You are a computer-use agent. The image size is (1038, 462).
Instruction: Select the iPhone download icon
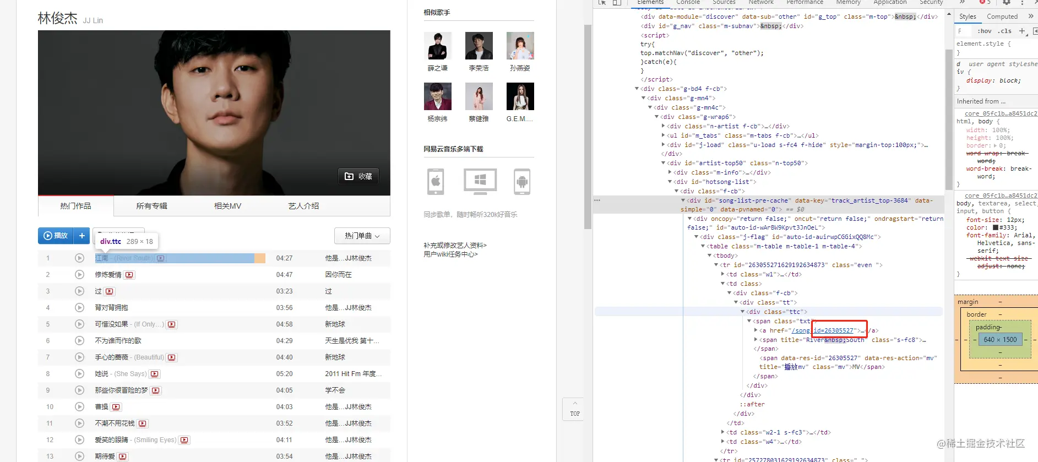[x=436, y=182]
